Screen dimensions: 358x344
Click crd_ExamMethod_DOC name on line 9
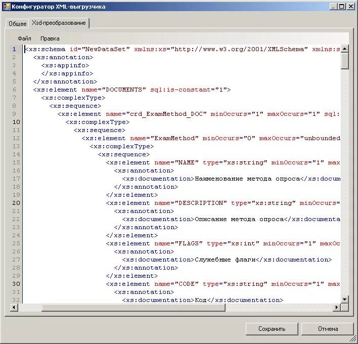click(166, 114)
